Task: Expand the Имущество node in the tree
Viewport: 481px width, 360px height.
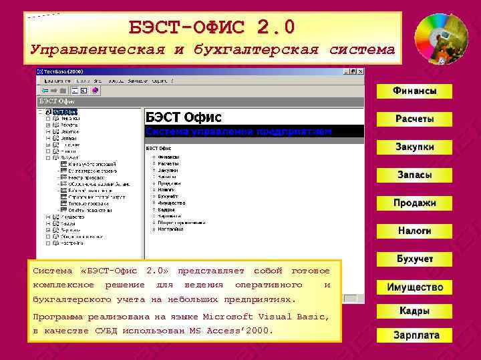Action: pos(48,217)
